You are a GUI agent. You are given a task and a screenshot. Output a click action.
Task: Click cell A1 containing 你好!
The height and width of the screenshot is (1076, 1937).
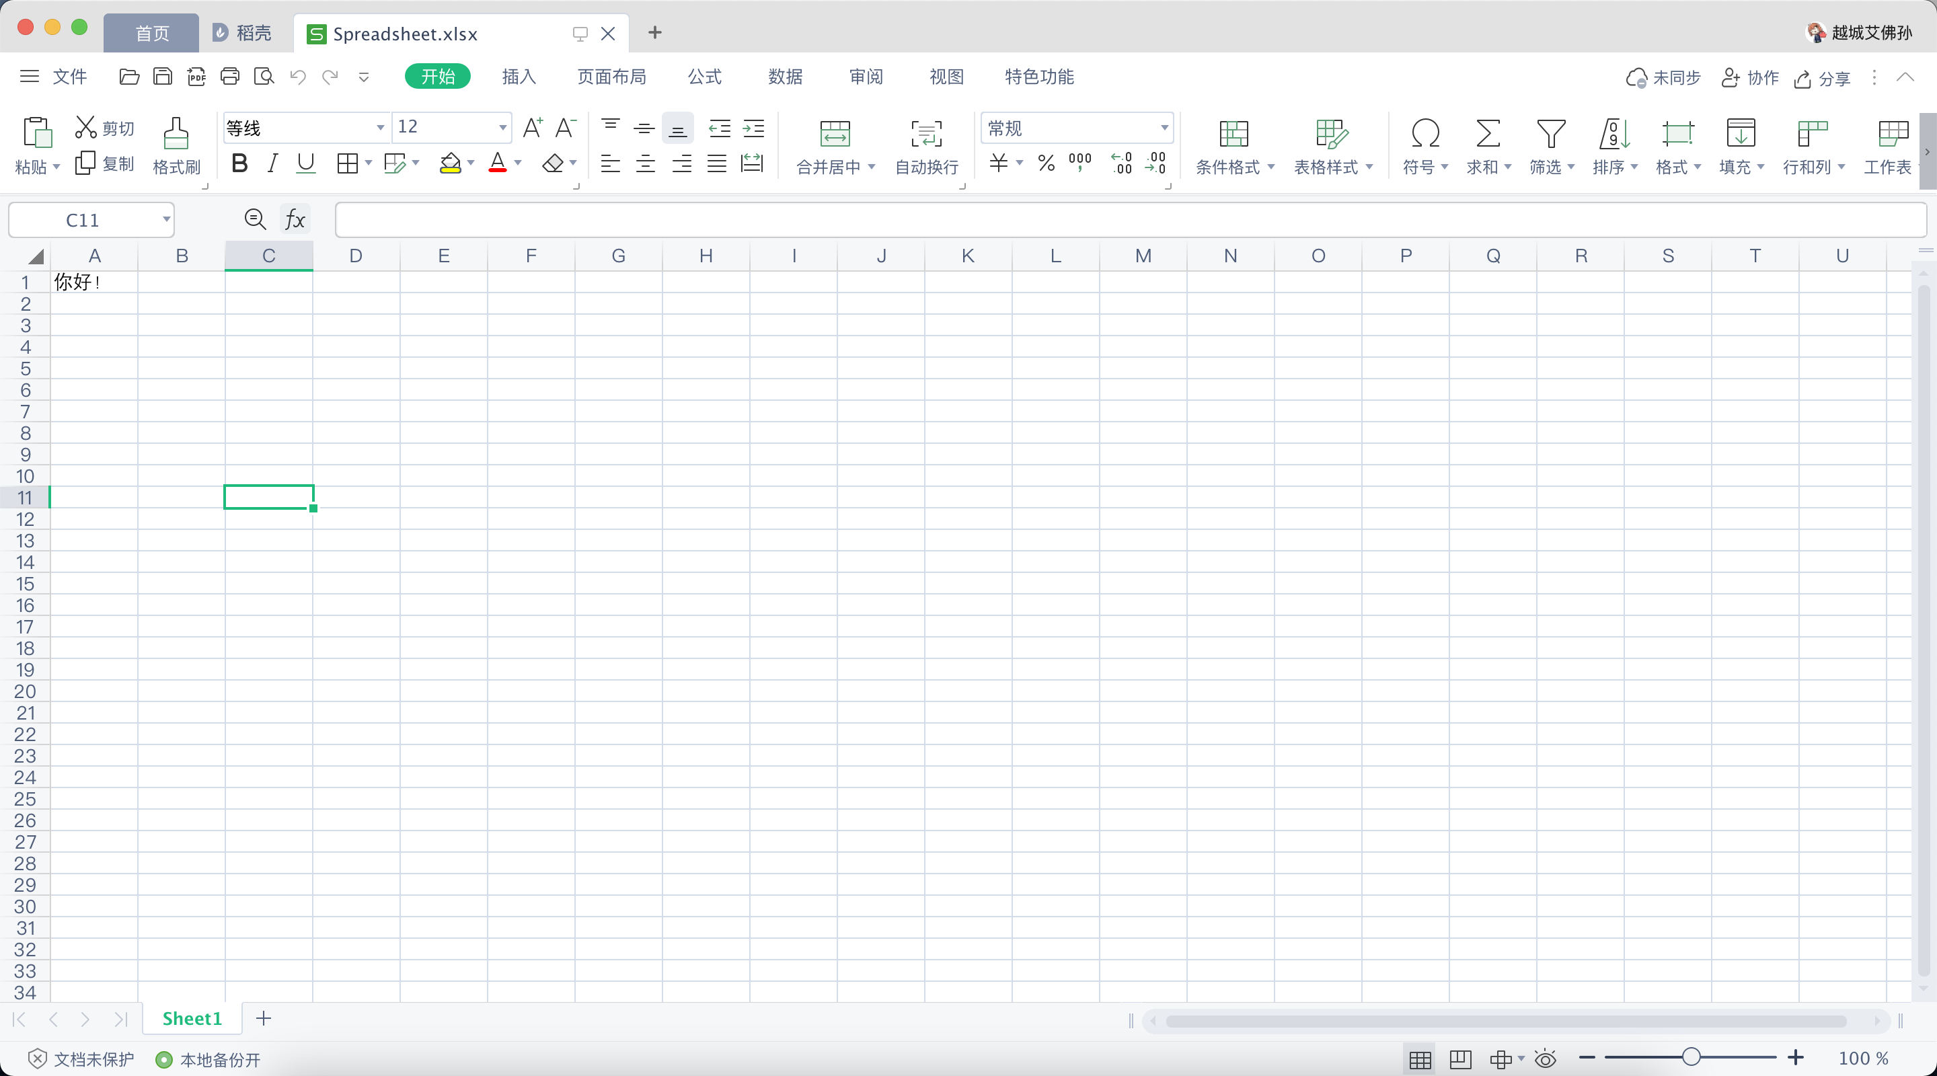[x=93, y=282]
